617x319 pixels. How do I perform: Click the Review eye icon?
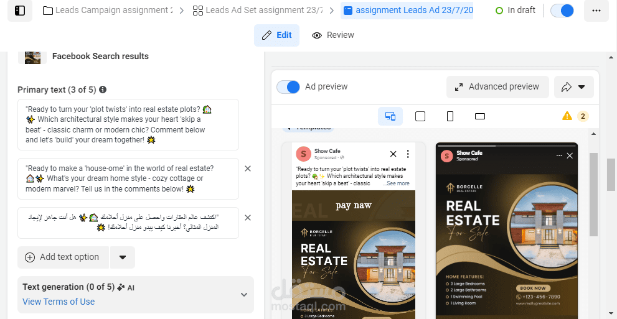pos(317,35)
